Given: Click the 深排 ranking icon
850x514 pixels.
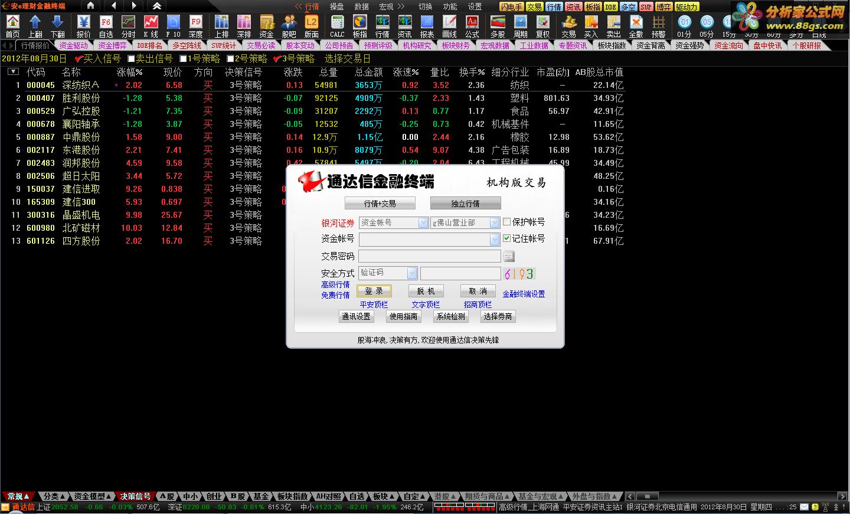Looking at the screenshot, I should point(244,26).
